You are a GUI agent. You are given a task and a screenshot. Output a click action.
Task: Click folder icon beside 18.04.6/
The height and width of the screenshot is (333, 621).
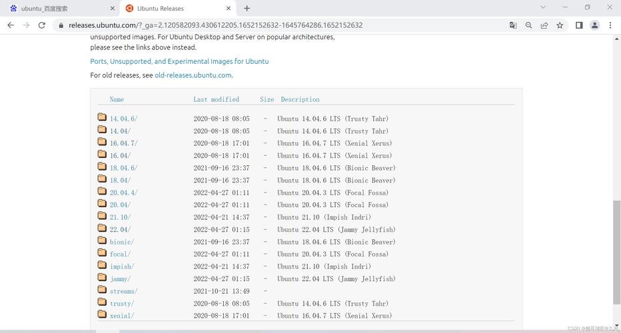tap(102, 166)
